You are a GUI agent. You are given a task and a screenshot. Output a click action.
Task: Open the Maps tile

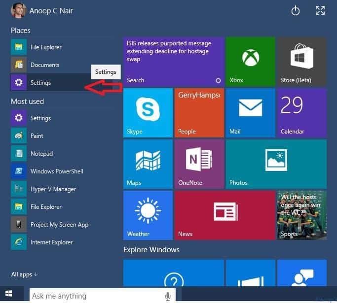(148, 164)
